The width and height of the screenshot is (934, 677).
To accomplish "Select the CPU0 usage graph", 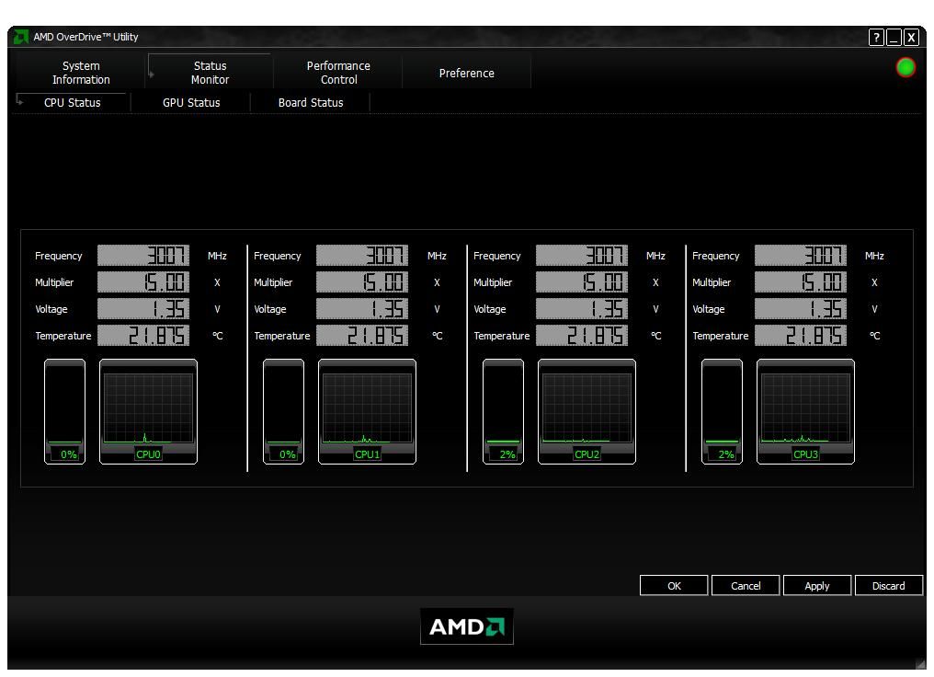I will tap(148, 411).
